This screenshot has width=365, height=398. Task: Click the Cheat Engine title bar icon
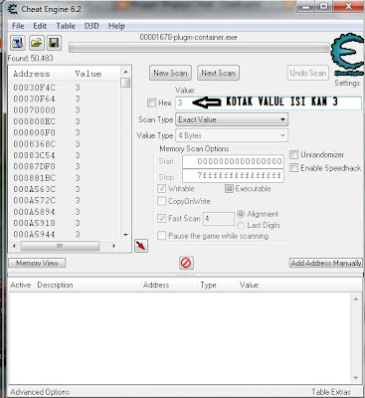(x=13, y=10)
